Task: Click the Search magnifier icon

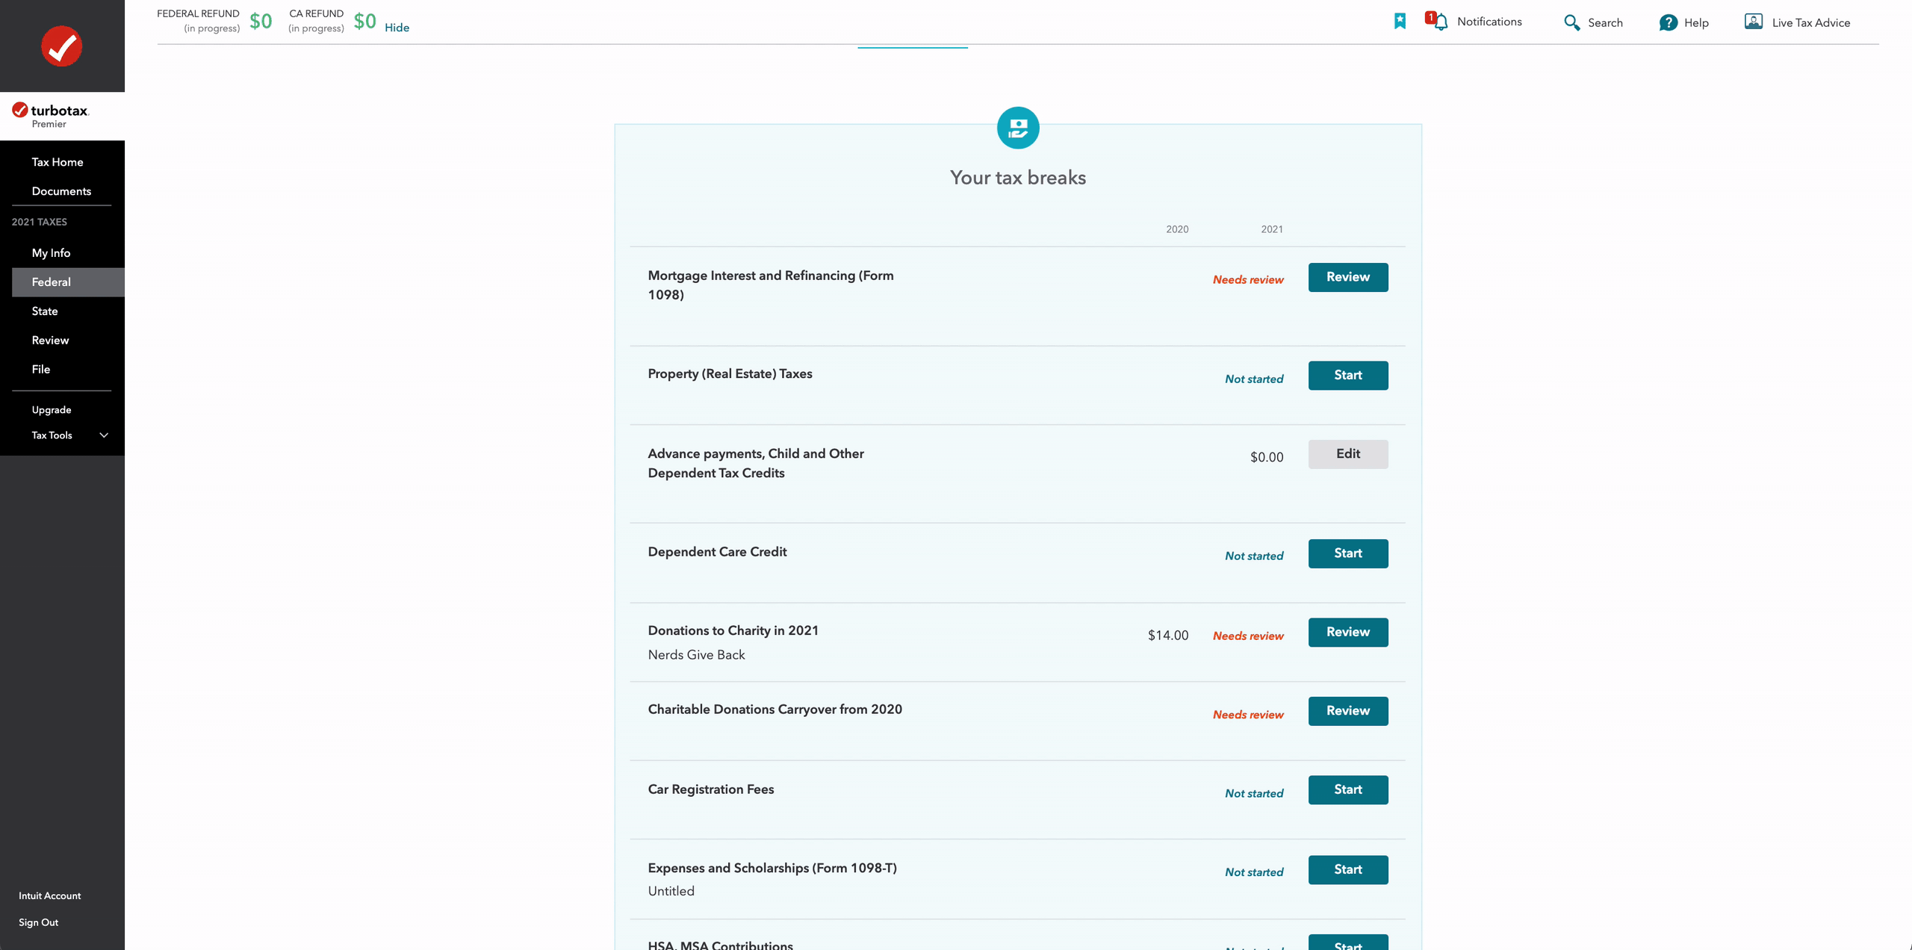Action: coord(1571,22)
